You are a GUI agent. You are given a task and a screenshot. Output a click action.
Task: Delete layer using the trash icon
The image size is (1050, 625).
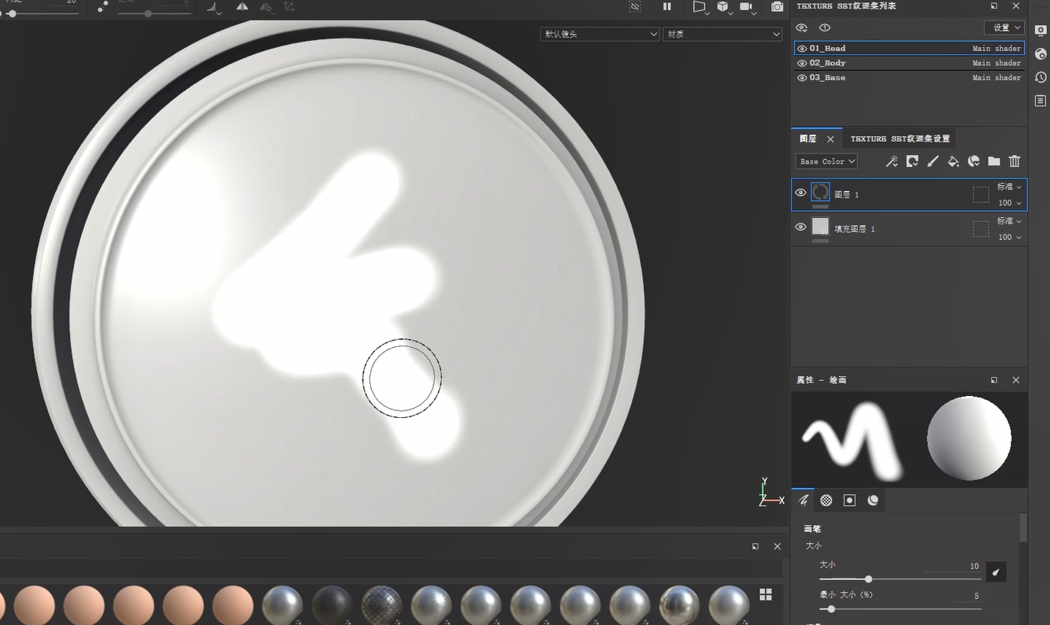click(x=1015, y=161)
